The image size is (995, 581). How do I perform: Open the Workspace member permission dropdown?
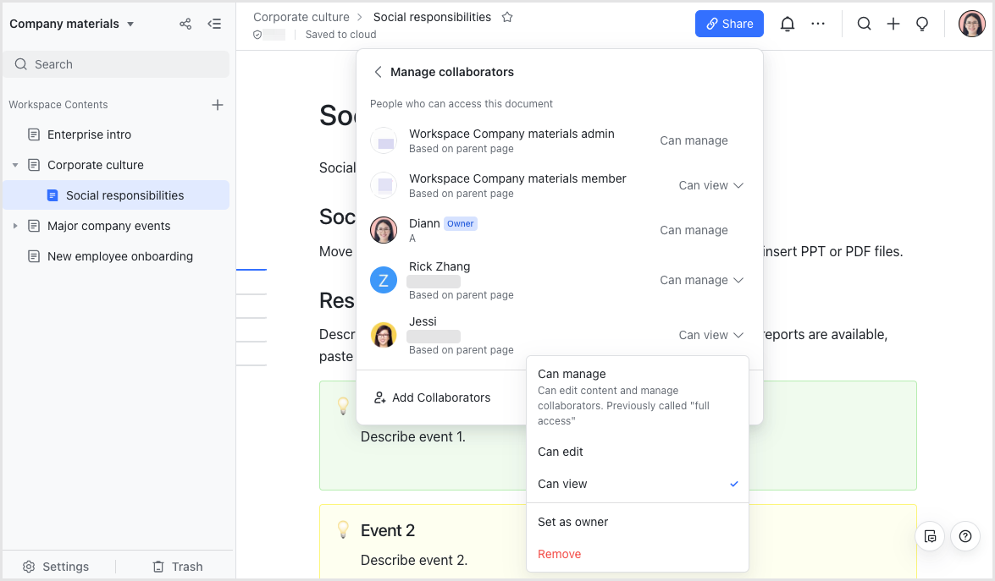point(710,185)
